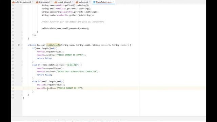Click the String email declaration line

point(66,8)
